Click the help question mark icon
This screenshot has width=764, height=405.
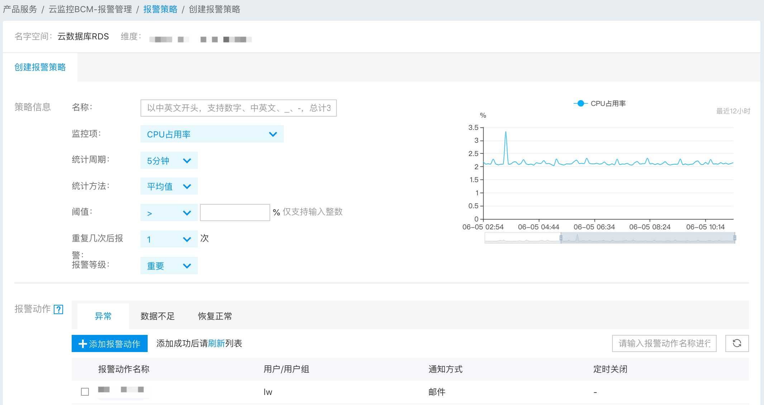click(58, 309)
